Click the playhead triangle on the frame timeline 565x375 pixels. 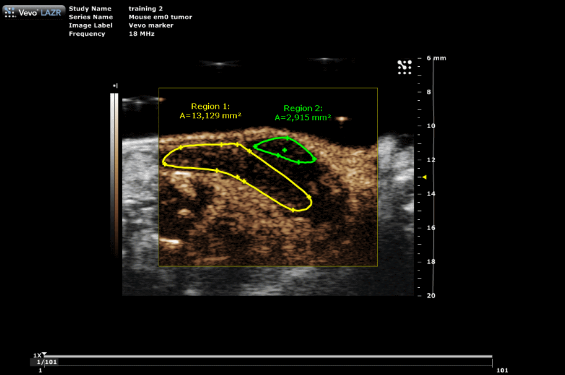44,355
